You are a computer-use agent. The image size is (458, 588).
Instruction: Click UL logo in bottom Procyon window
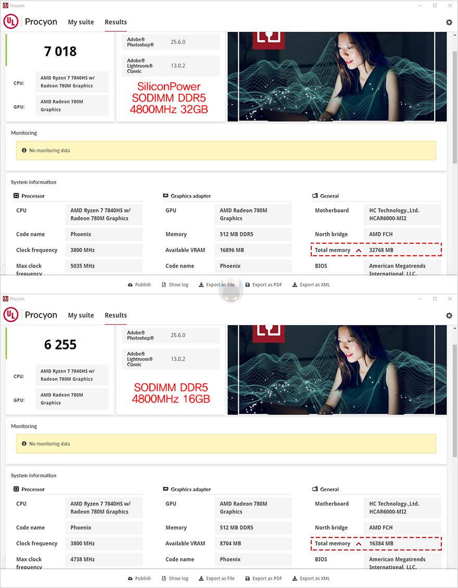point(11,315)
